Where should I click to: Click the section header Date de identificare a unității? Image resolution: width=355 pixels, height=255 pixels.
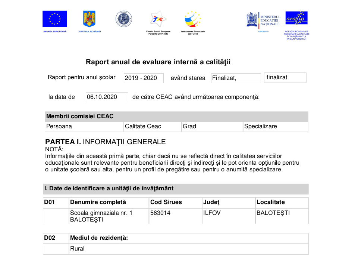176,189
